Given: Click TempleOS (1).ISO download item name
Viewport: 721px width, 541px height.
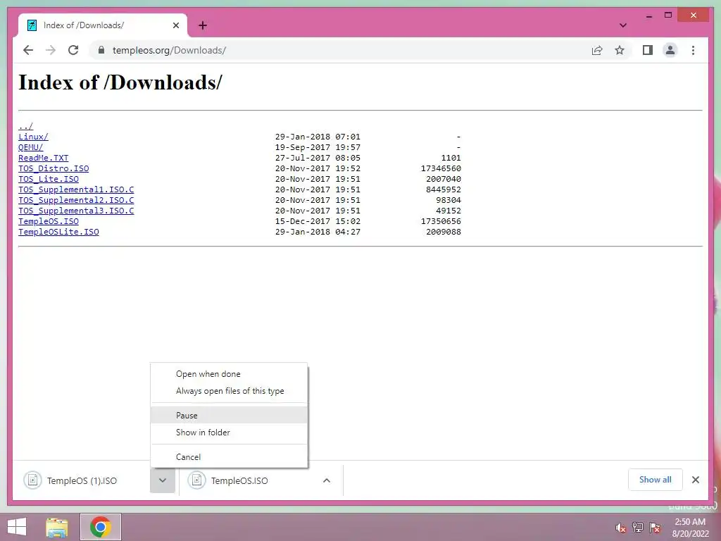Looking at the screenshot, I should [x=82, y=480].
